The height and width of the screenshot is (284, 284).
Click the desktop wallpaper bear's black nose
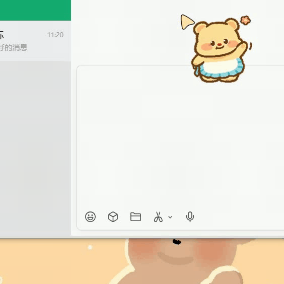(177, 242)
